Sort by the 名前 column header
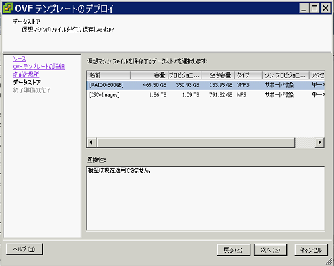This screenshot has width=334, height=266. [109, 75]
